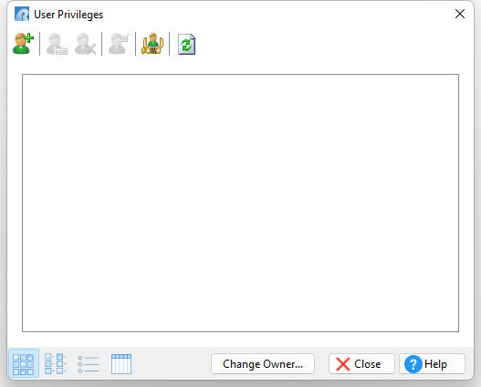Click the User Privileges title text
481x387 pixels.
(68, 15)
